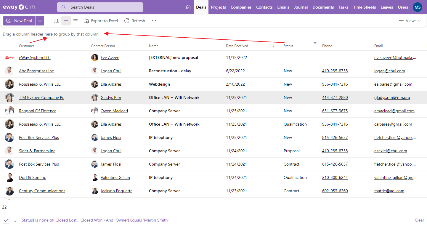Click Eve Ayeen's contact photo

pyautogui.click(x=95, y=57)
